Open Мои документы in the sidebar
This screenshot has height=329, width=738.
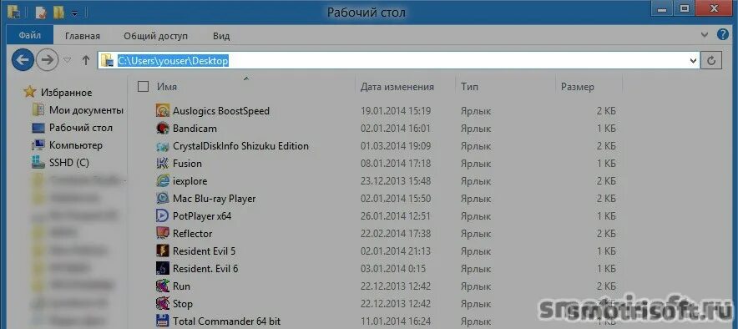point(86,110)
